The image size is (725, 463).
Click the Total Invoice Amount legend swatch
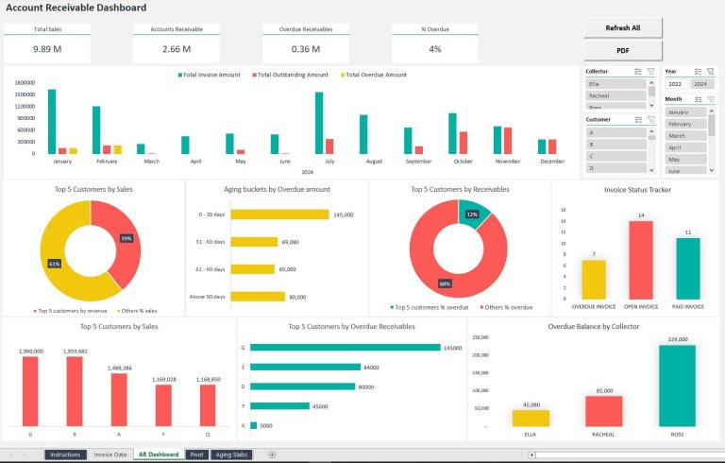coord(180,75)
